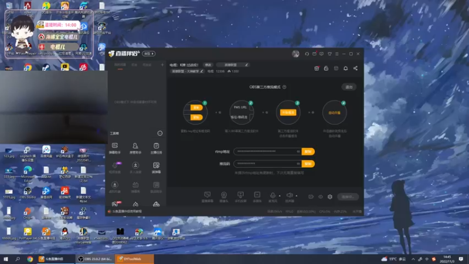Screen dimensions: 469x264
Task: Open the 读弹幕 tool in the toolbox
Action: (156, 168)
